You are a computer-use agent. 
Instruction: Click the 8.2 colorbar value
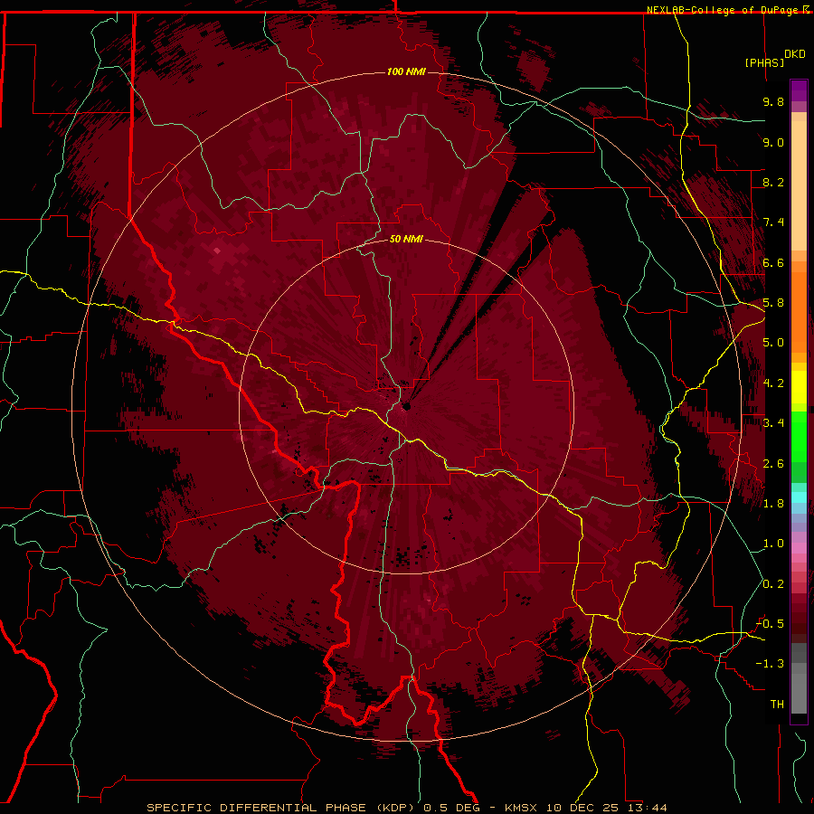[773, 182]
